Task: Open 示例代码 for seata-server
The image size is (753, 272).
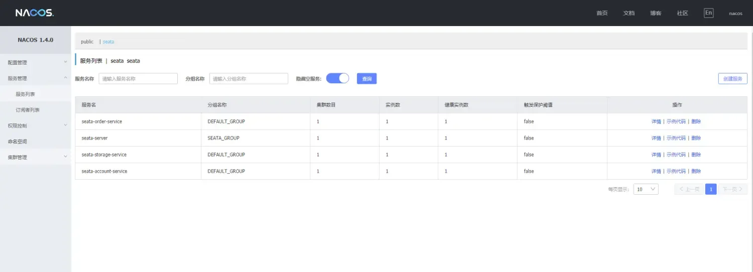Action: [676, 138]
